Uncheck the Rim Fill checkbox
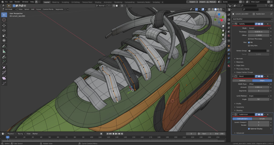Image resolution: width=274 pixels, height=145 pixels. (249, 42)
